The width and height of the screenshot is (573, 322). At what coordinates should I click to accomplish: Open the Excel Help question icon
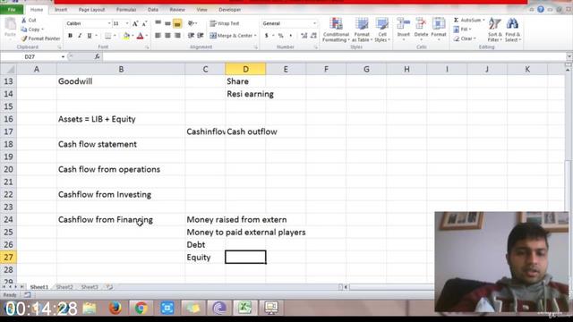pyautogui.click(x=541, y=10)
